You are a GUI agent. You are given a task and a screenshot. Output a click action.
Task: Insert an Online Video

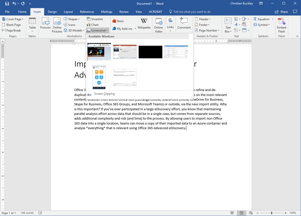coord(158,25)
